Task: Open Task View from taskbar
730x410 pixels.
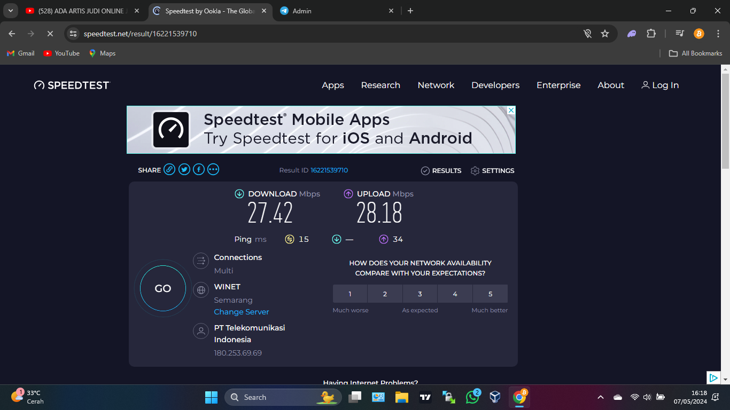Action: [355, 397]
